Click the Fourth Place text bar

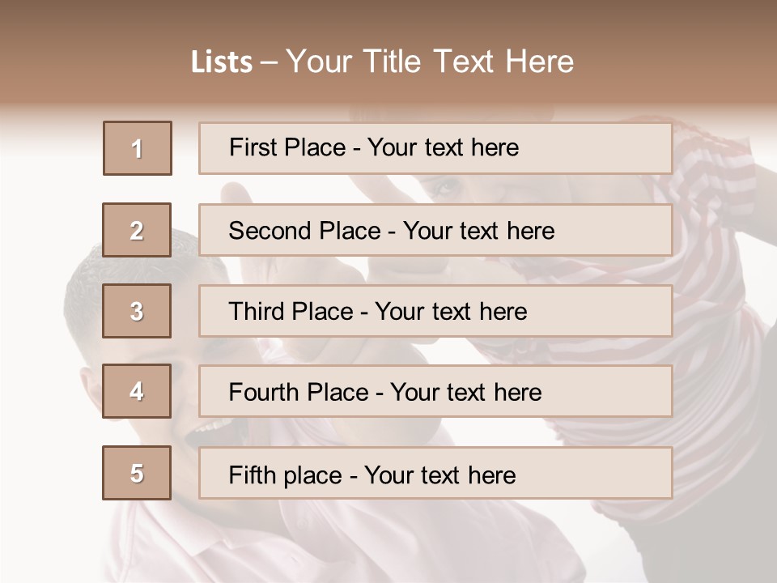[x=435, y=391]
